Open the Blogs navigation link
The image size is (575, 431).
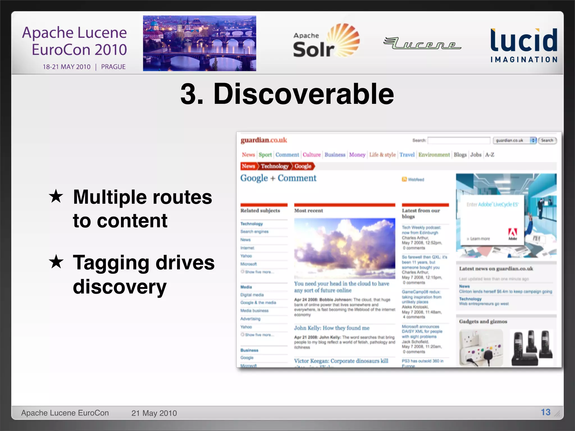pos(460,155)
